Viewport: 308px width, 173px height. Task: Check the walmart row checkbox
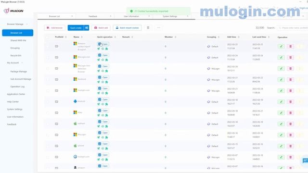(x=48, y=124)
